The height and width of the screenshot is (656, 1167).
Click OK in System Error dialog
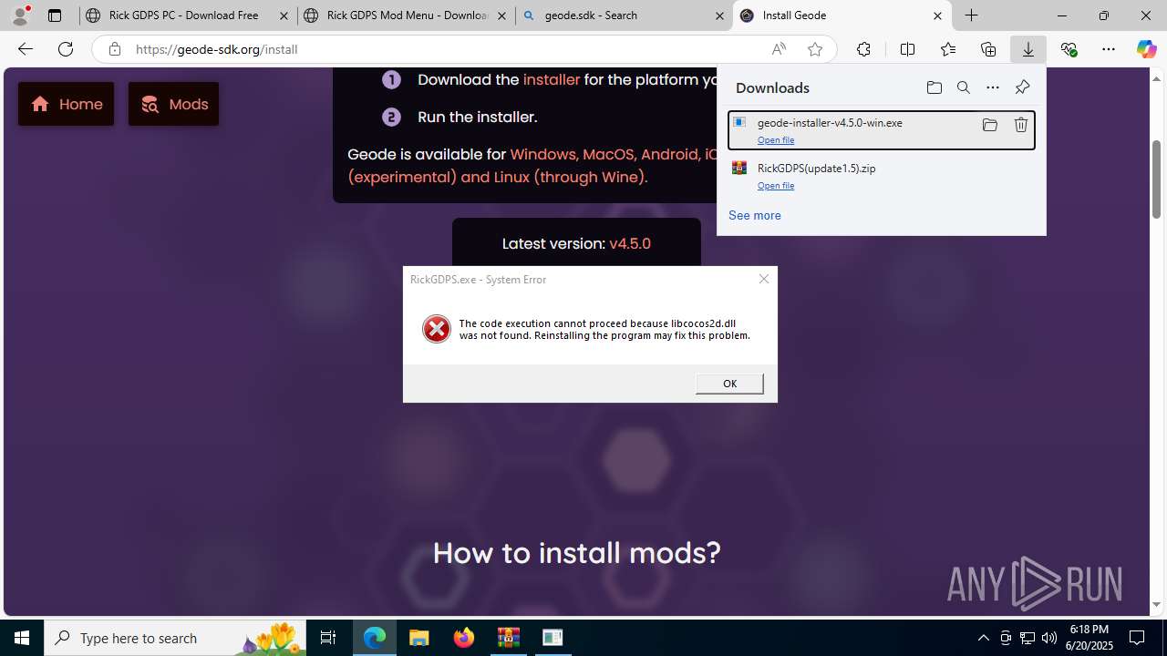729,384
